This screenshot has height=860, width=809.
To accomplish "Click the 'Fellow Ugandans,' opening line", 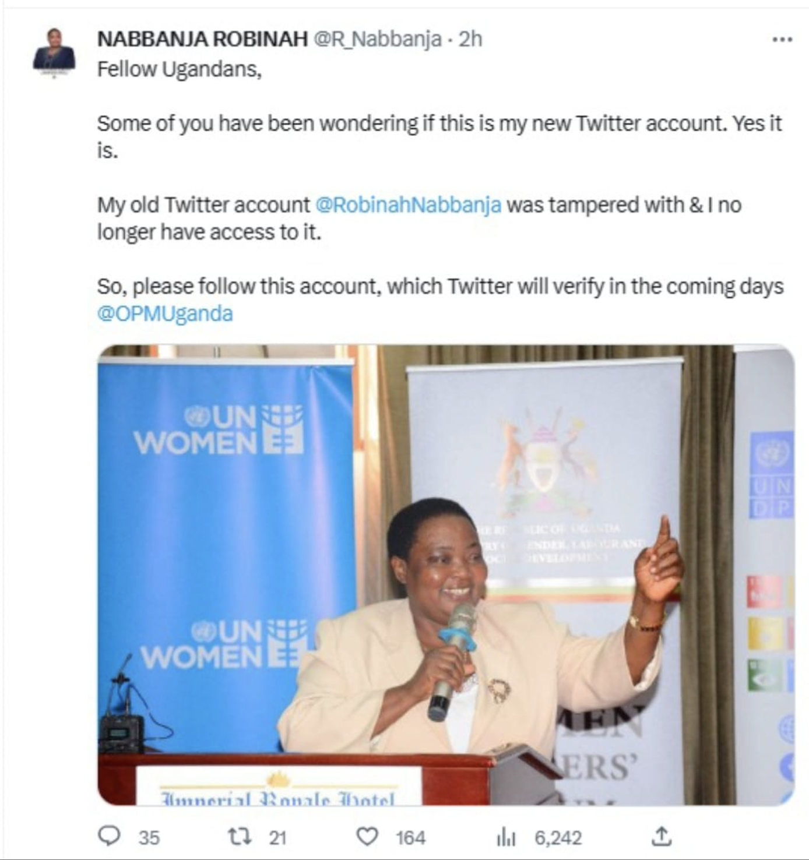I will [180, 69].
